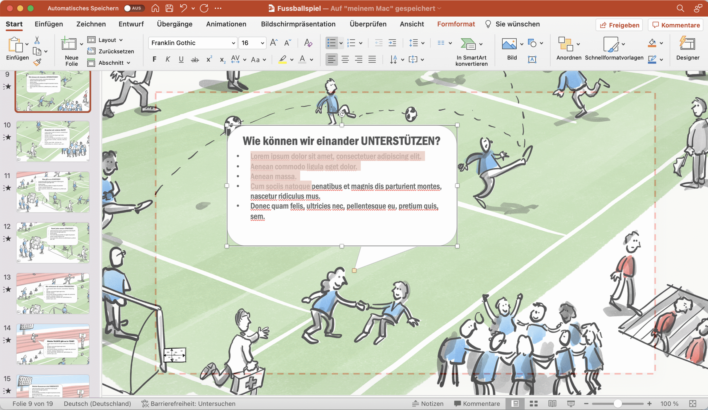Open the font size 16 dropdown

click(x=262, y=43)
